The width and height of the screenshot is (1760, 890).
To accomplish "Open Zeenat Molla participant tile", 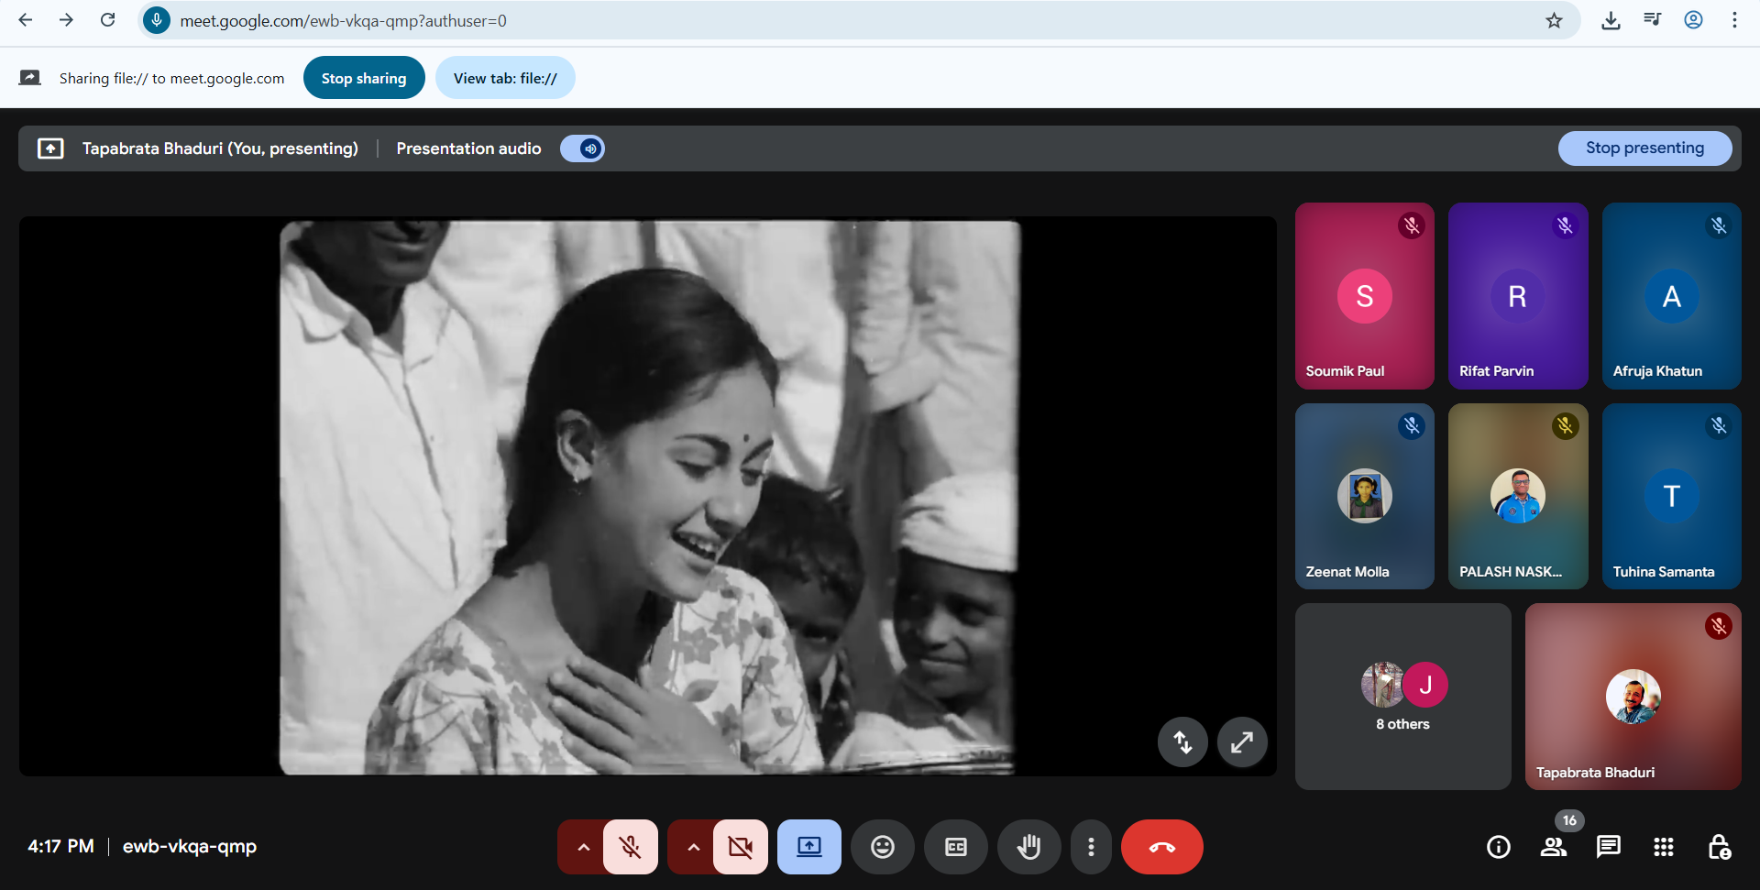I will (1364, 496).
